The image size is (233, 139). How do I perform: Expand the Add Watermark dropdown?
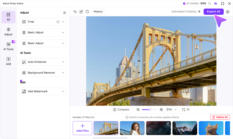63,92
